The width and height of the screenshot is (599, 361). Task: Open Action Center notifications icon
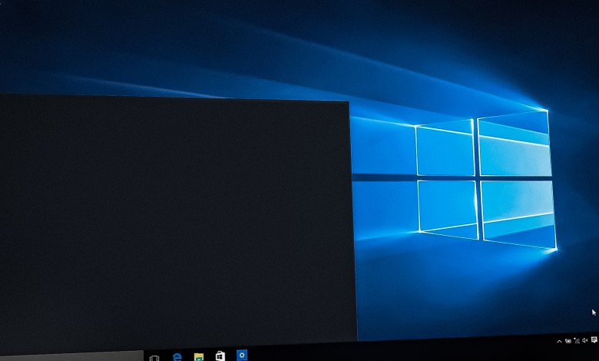[x=594, y=339]
